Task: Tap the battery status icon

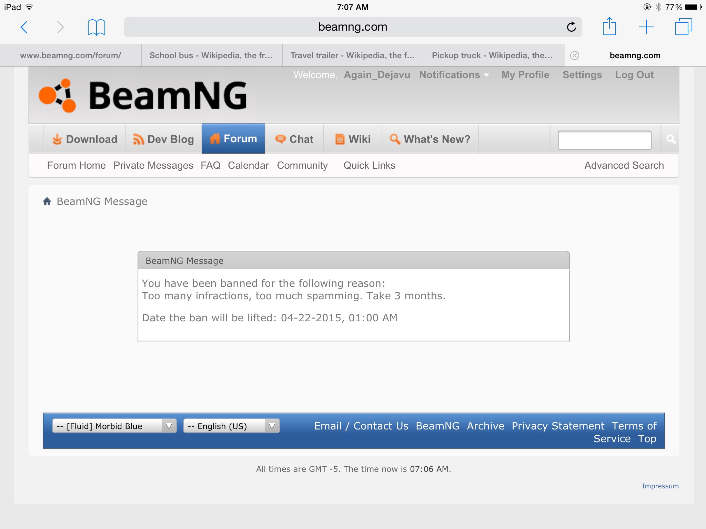Action: [x=693, y=7]
